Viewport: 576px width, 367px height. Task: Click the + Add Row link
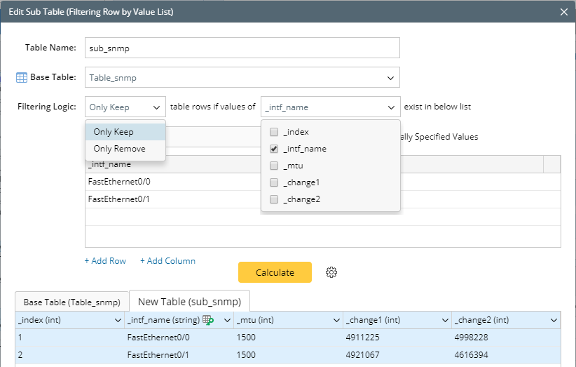pyautogui.click(x=105, y=261)
